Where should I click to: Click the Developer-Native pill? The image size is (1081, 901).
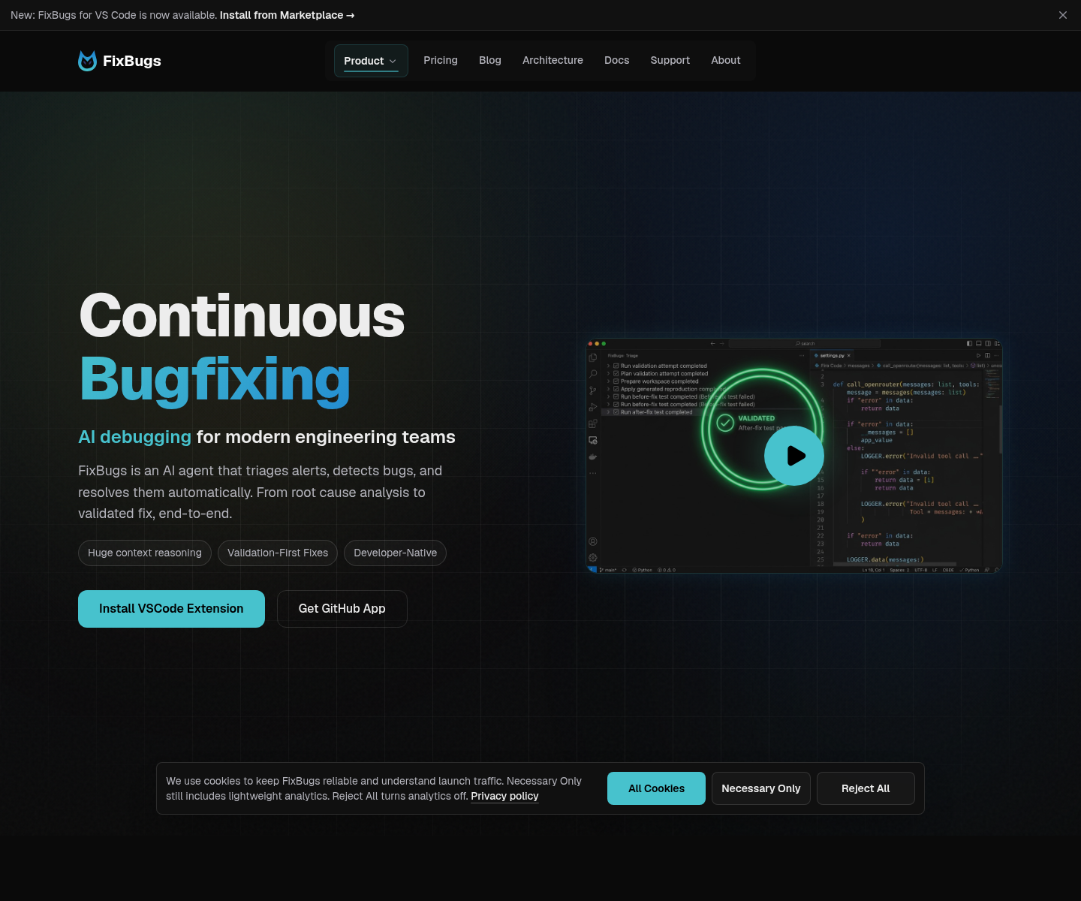click(x=396, y=553)
